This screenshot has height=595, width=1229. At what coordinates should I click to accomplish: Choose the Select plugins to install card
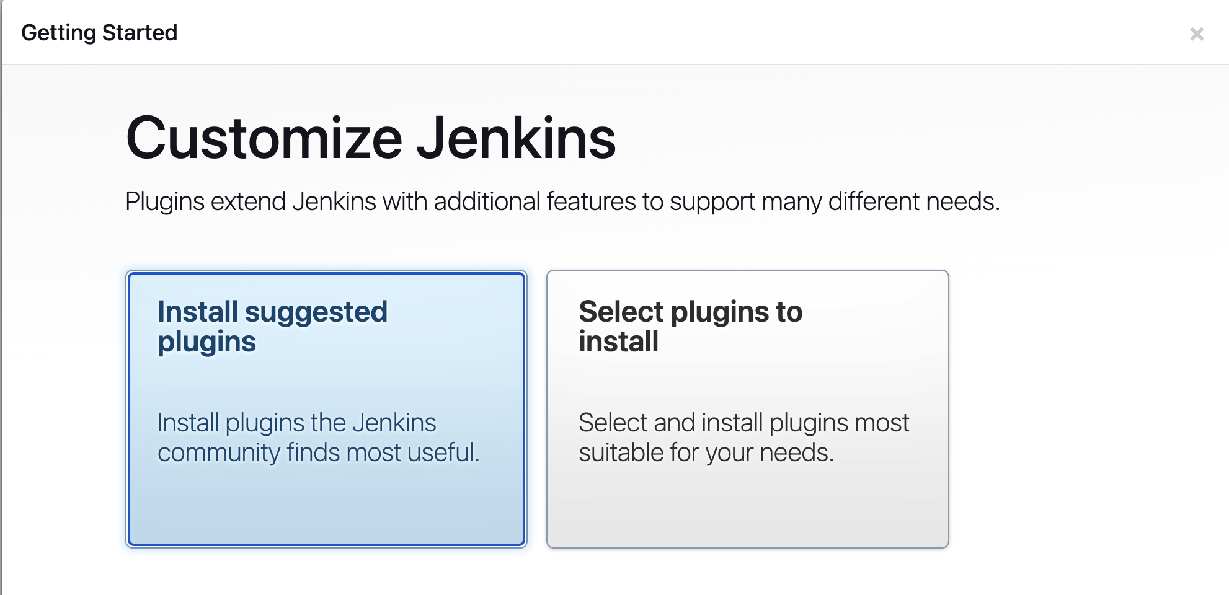(747, 409)
